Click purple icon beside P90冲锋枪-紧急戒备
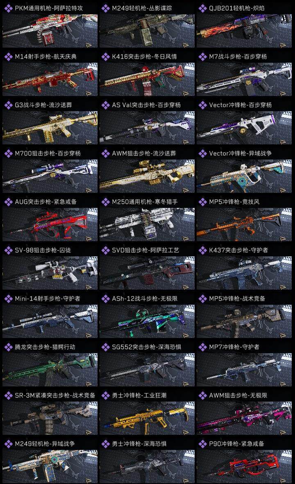Image resolution: width=295 pixels, height=484 pixels. (202, 444)
